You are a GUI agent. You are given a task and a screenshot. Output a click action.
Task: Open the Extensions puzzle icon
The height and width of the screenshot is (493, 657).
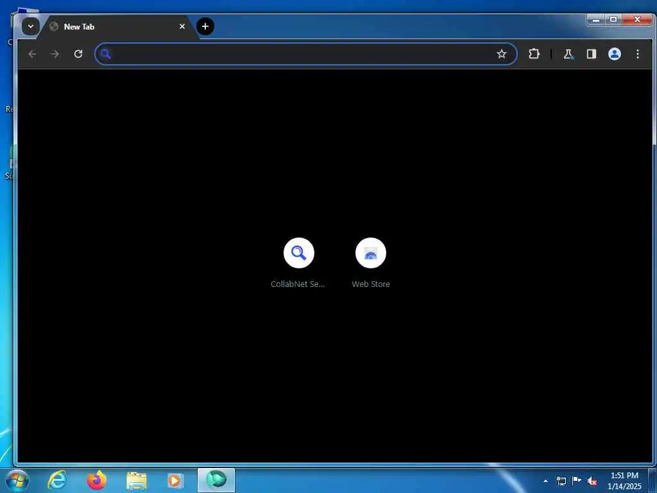coord(534,54)
